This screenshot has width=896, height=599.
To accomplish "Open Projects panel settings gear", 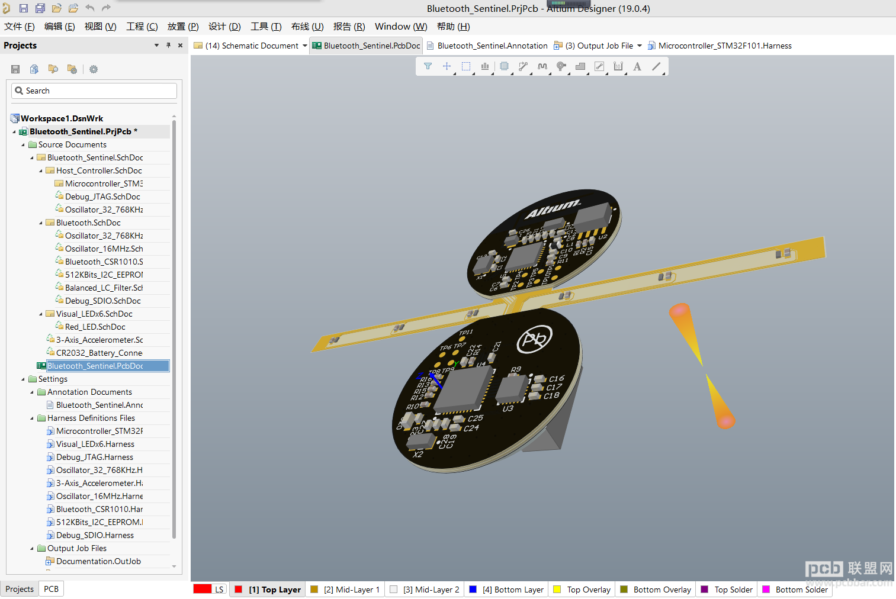I will click(x=94, y=69).
